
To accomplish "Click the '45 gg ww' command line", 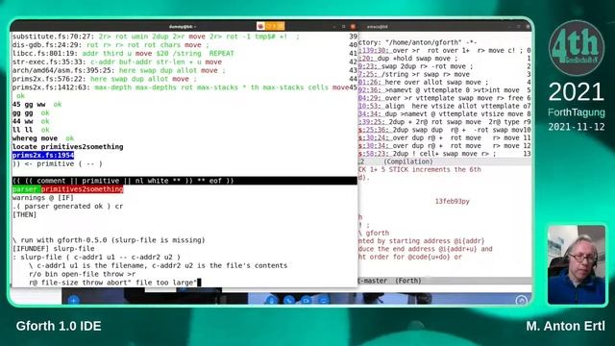I will [x=29, y=105].
